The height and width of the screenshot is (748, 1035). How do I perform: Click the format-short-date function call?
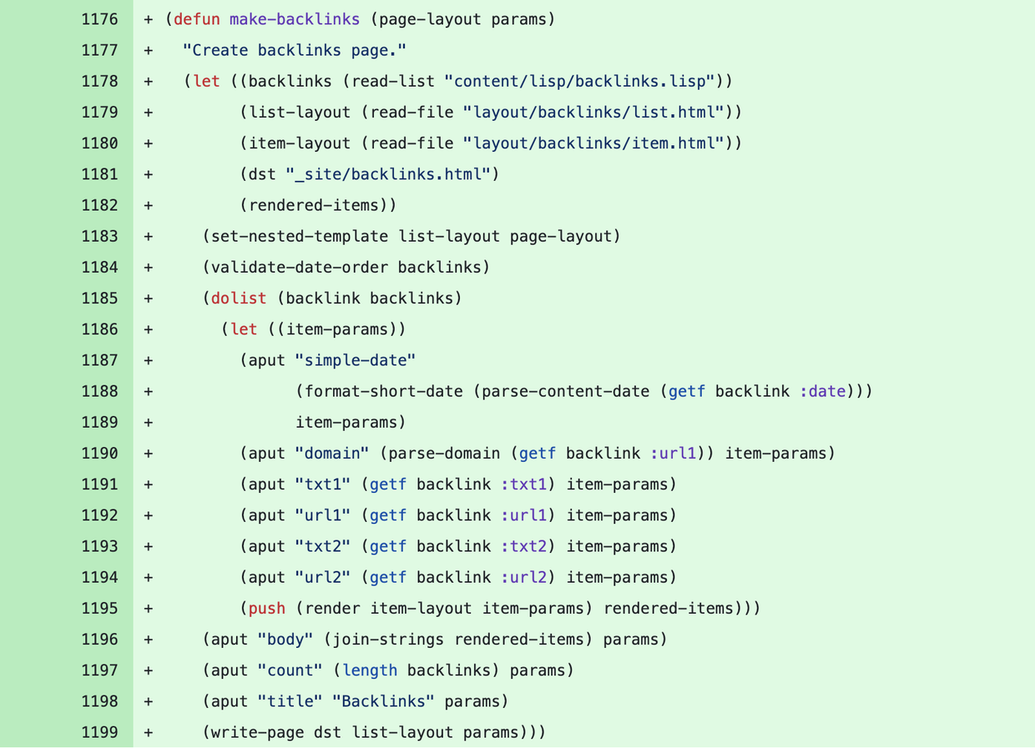pyautogui.click(x=383, y=391)
